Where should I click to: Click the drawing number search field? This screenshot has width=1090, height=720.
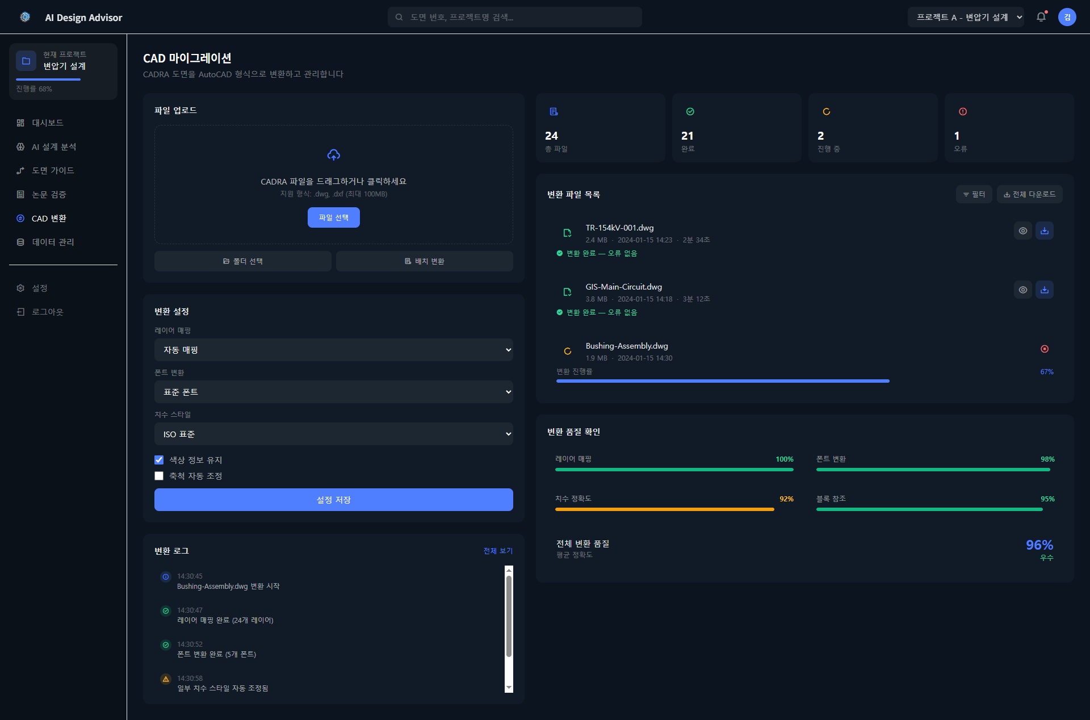pyautogui.click(x=515, y=17)
